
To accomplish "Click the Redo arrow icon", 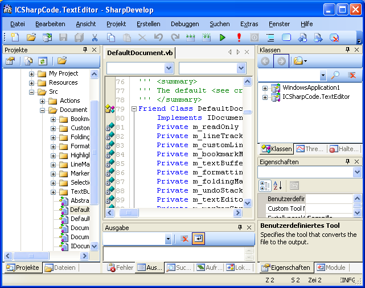I will [x=175, y=37].
